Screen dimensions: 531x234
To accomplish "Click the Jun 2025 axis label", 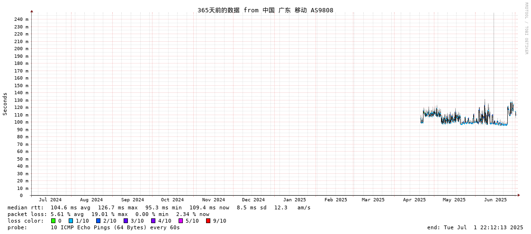I will [495, 200].
